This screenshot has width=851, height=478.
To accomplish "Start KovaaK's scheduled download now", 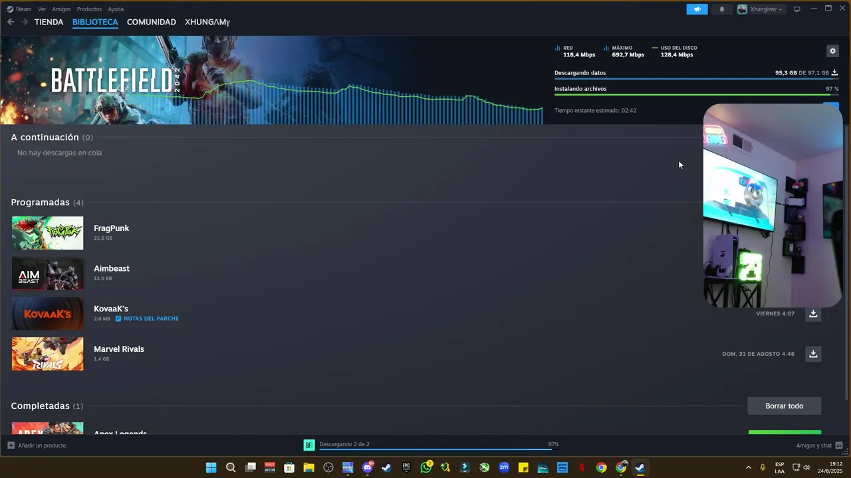I will [813, 313].
